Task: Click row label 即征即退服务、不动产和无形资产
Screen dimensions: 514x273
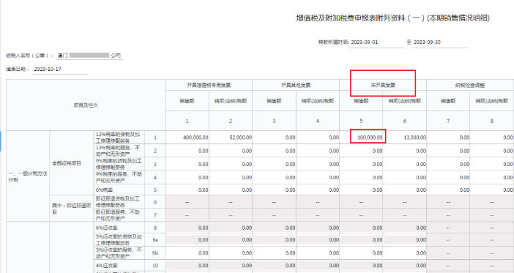Action: 117,215
